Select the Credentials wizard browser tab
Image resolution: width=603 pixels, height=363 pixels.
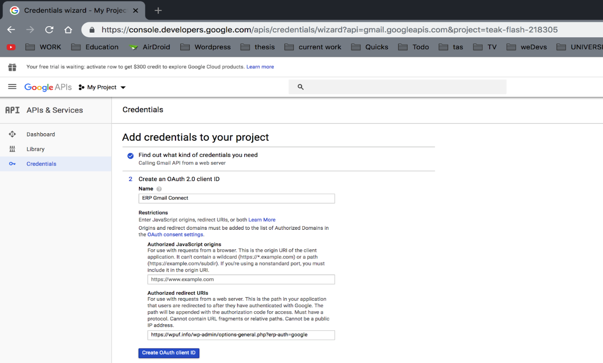tap(74, 11)
